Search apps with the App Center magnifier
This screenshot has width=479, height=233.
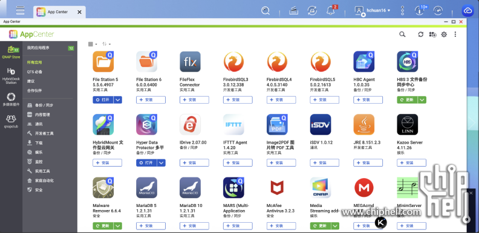coord(402,34)
